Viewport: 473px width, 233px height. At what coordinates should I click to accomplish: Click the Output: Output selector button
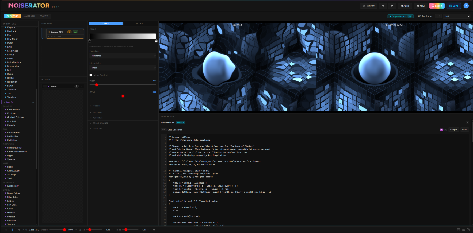pos(400,16)
